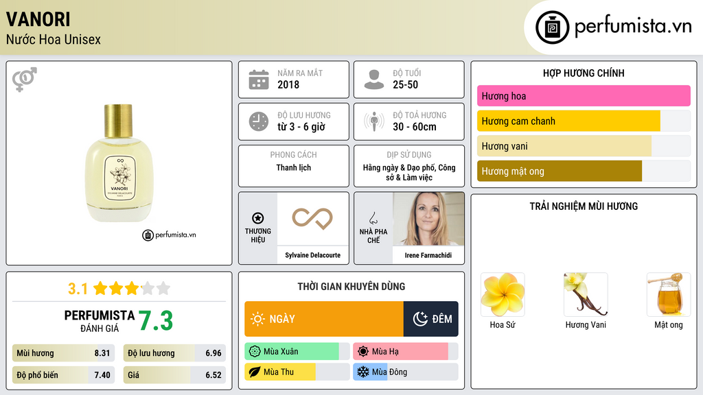This screenshot has height=395, width=703.
Task: Click the Hợp hương chính heading
Action: (x=584, y=73)
